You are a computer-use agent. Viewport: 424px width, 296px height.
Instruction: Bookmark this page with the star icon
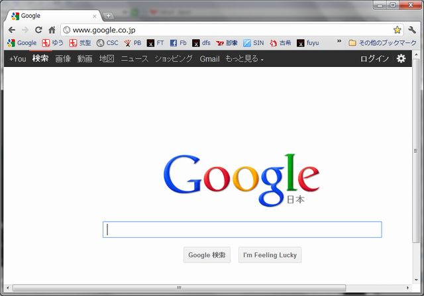click(397, 30)
